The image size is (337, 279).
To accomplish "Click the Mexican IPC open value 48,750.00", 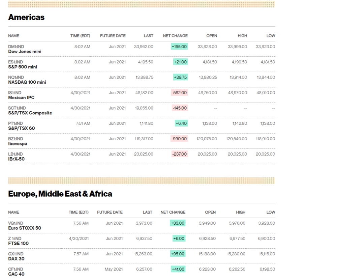I will 208,93.
